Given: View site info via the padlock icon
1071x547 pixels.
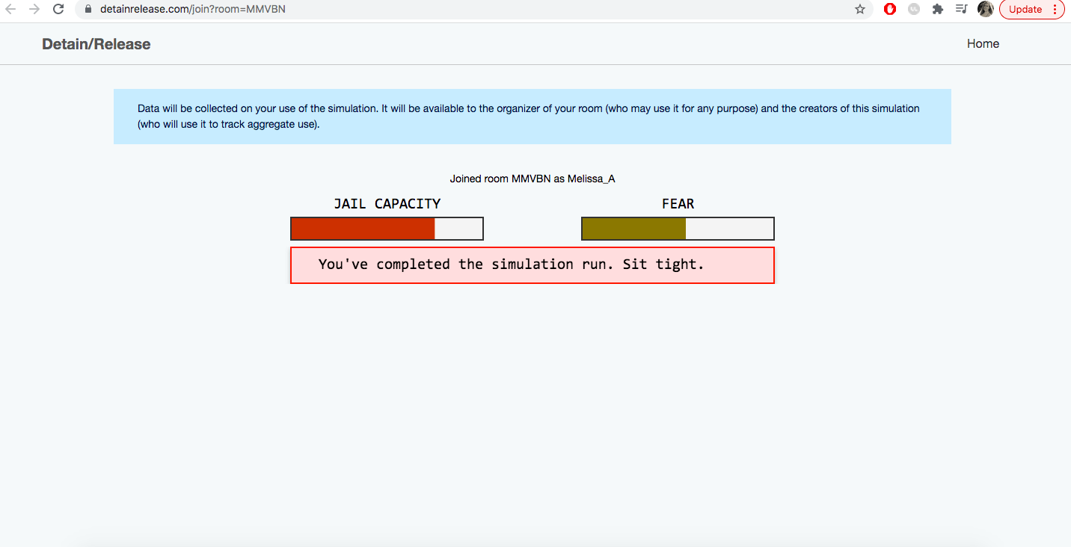Looking at the screenshot, I should [x=88, y=10].
